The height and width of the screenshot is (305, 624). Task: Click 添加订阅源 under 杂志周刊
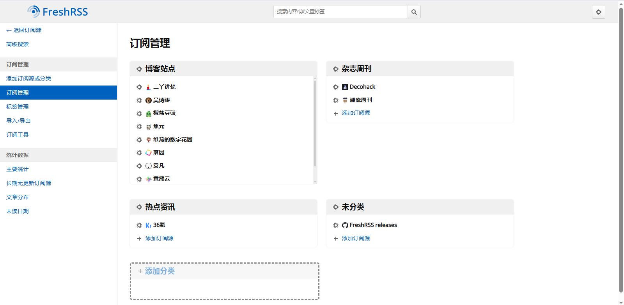[x=356, y=113]
